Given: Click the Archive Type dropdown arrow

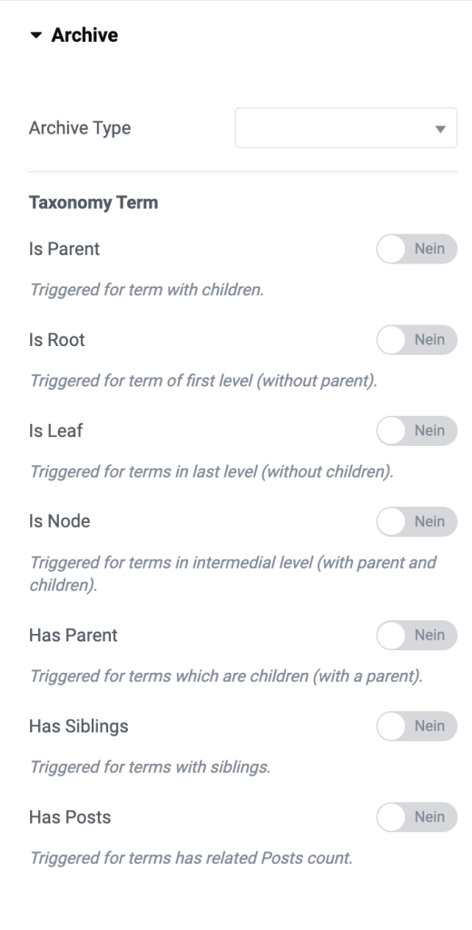Looking at the screenshot, I should (440, 129).
